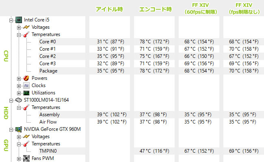Collapse the GPU Temperatures node
264x162 pixels.
pos(19,144)
